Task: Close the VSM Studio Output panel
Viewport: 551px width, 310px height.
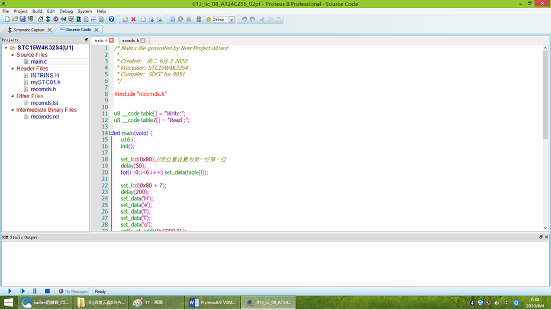Action: pyautogui.click(x=546, y=237)
